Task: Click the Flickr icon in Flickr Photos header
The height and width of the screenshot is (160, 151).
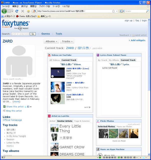Action: pos(98,121)
